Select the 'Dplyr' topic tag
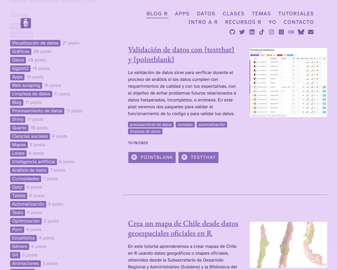Viewport: 337px width, 270px height. coord(17,187)
